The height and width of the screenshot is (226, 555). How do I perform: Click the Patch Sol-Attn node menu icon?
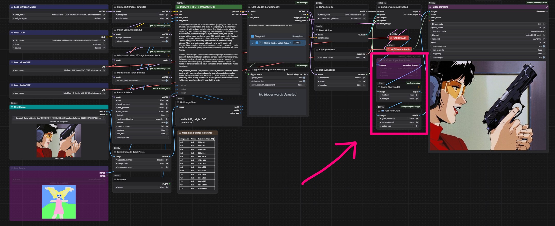coord(115,92)
